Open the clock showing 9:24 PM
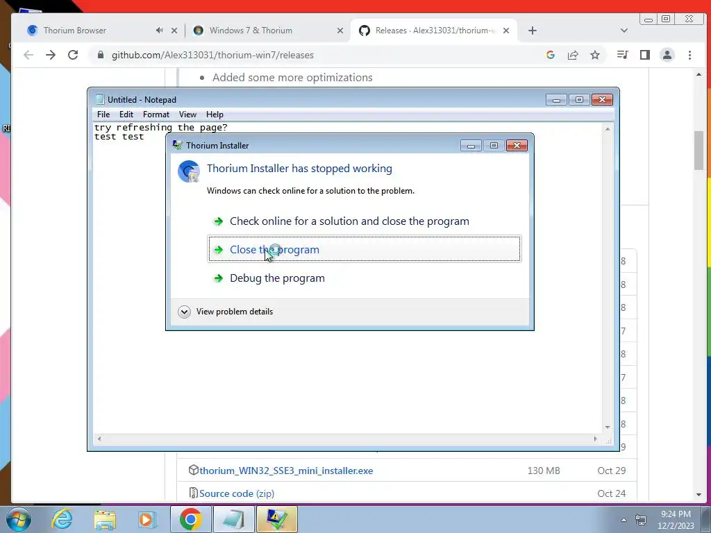Screen dimensions: 711x533 676,519
